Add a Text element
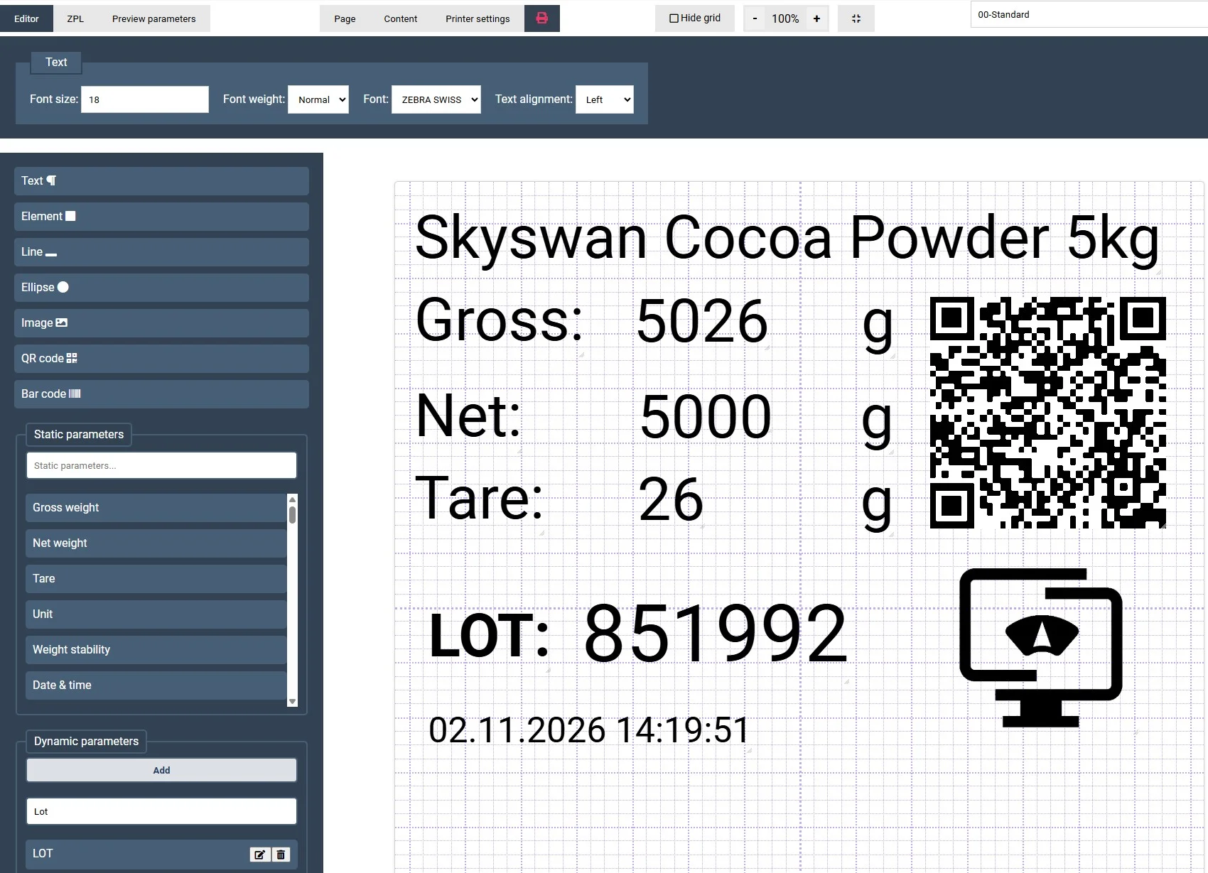Image resolution: width=1208 pixels, height=873 pixels. point(161,181)
